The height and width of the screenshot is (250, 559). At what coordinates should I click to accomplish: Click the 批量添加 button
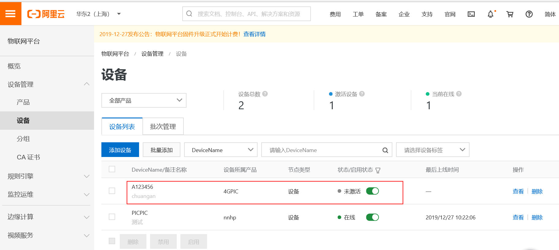coord(161,150)
